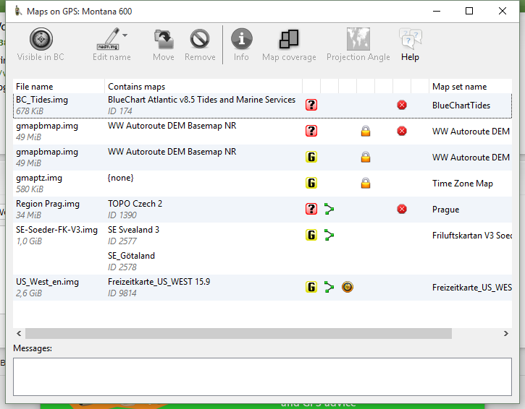Click the horizontal scrollbar right arrow
525x409 pixels.
point(506,333)
